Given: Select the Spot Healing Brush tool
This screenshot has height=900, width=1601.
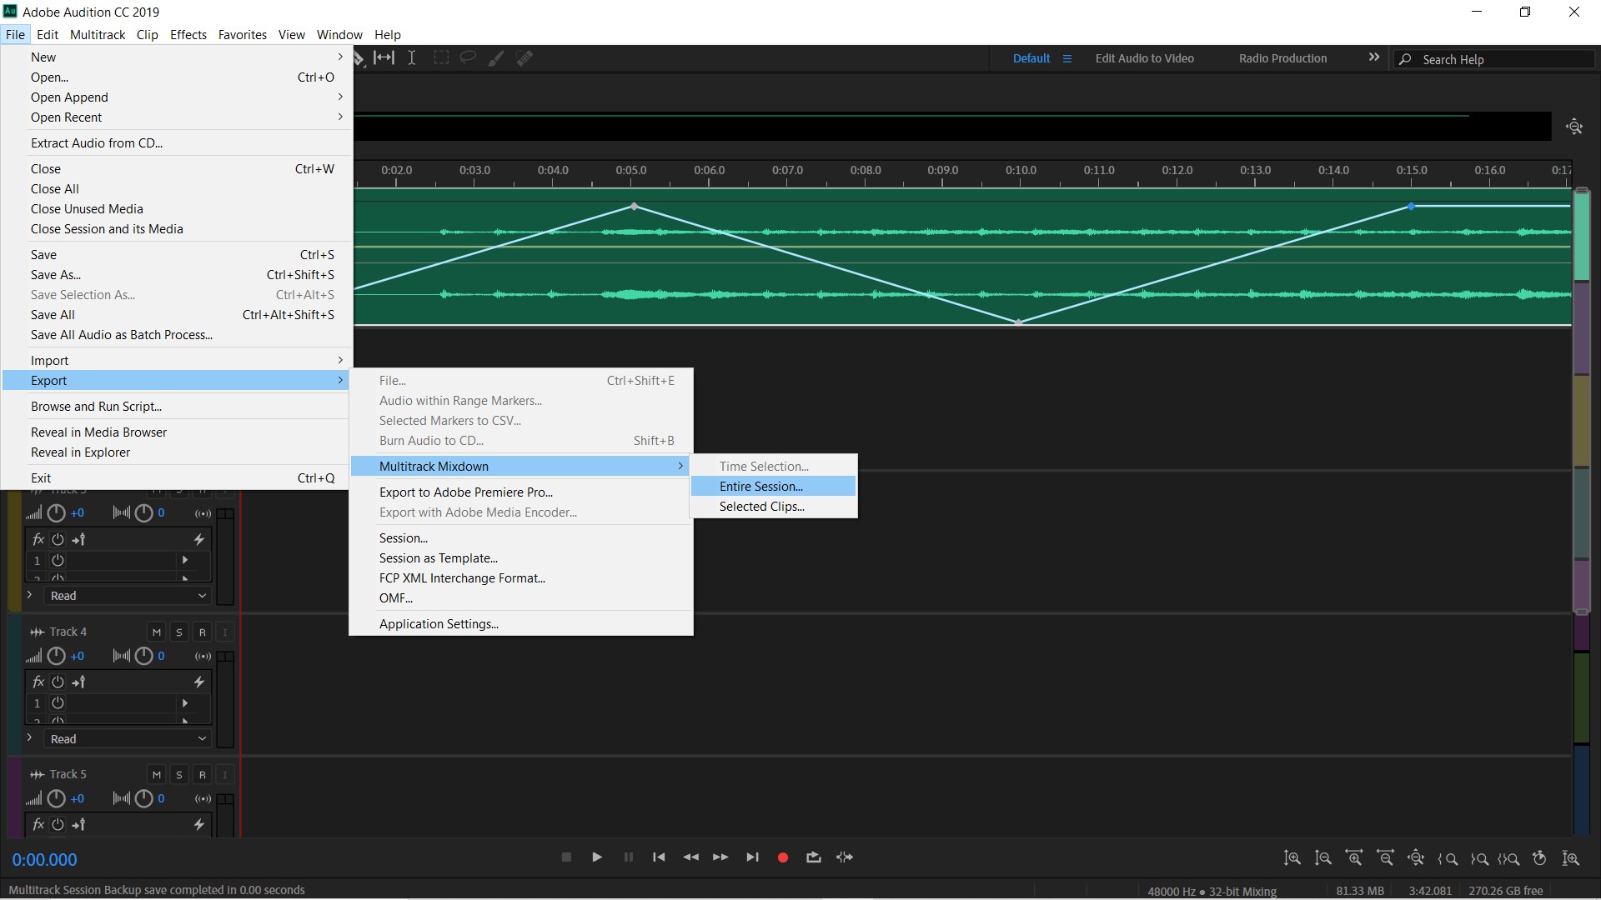Looking at the screenshot, I should pyautogui.click(x=524, y=57).
